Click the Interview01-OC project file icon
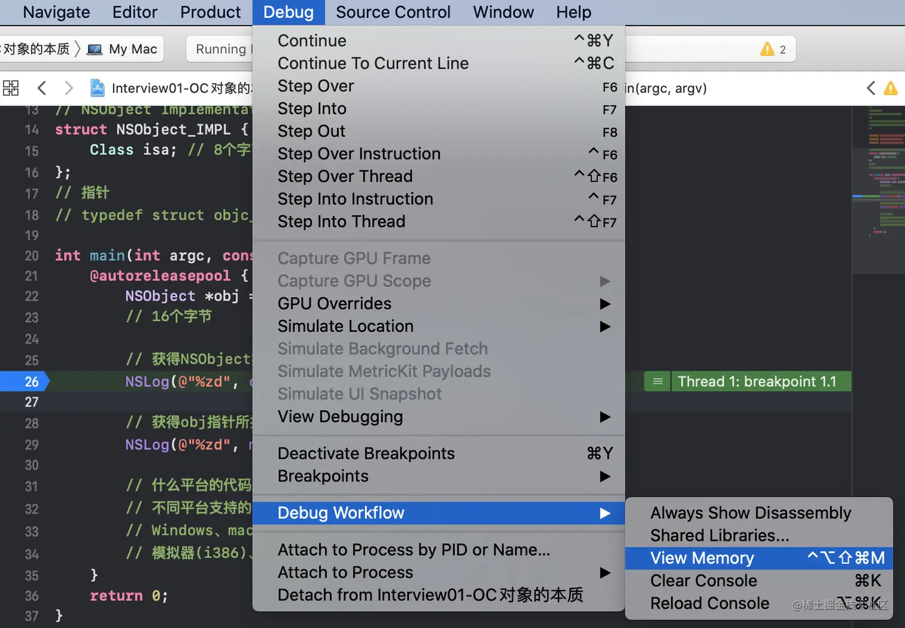 [97, 89]
